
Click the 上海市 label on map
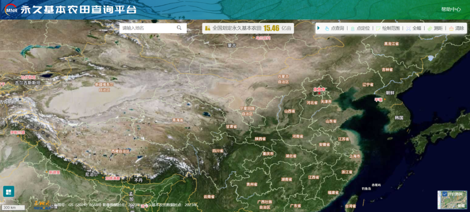(x=355, y=156)
